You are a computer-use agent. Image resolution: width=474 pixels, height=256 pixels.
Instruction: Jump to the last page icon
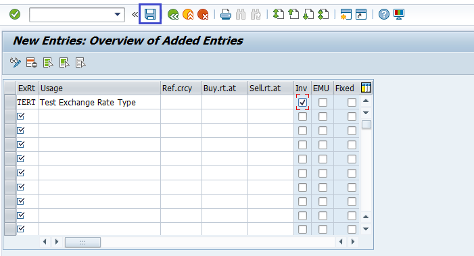click(323, 14)
